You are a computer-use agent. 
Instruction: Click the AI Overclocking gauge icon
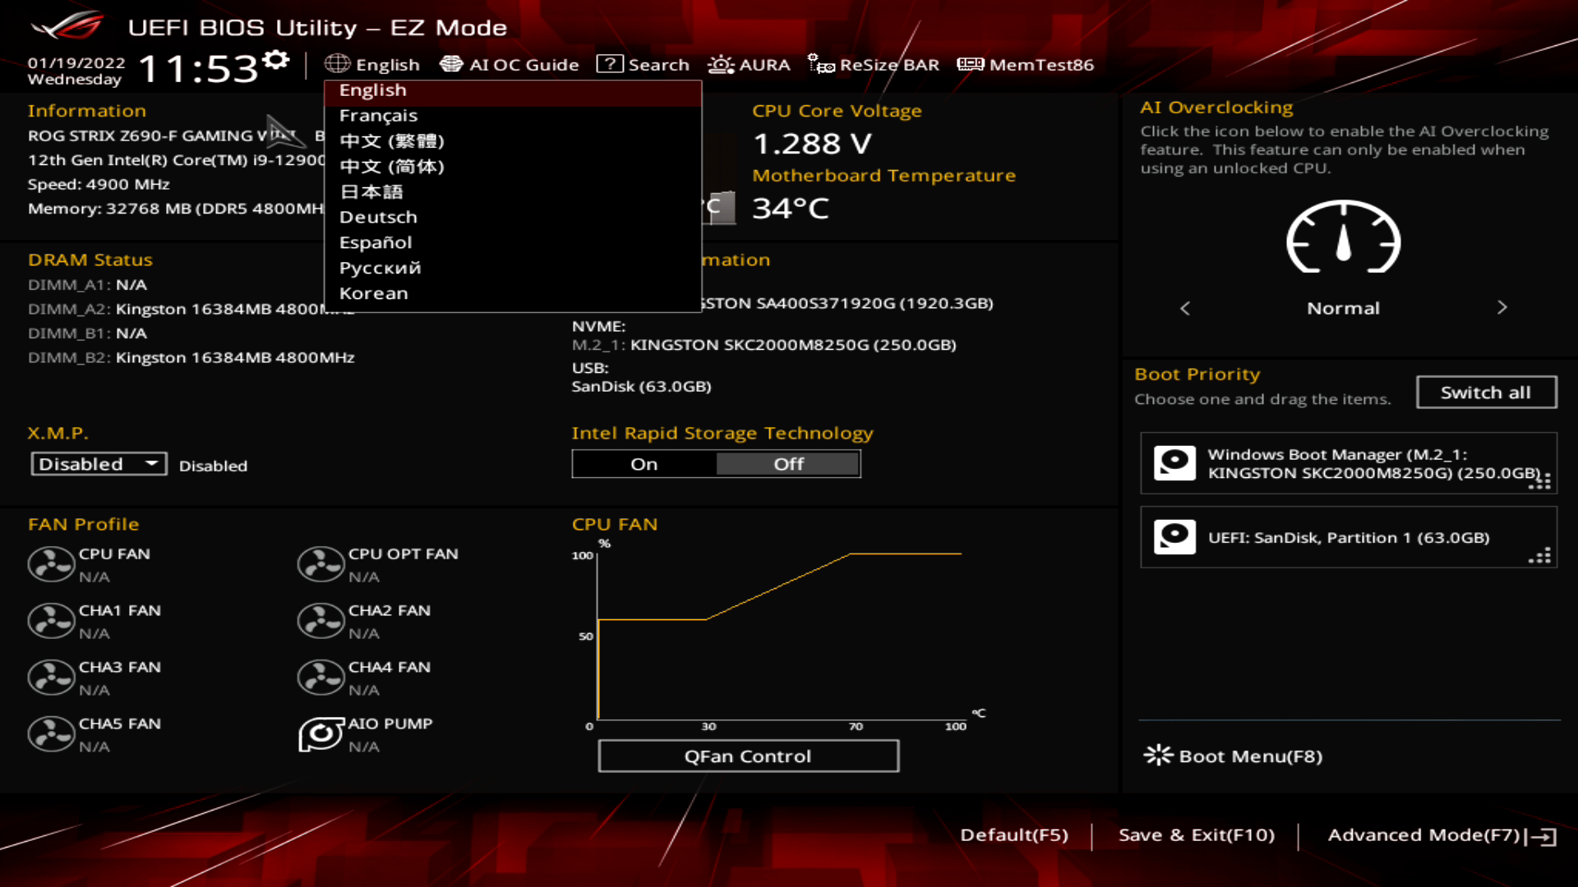[1343, 240]
